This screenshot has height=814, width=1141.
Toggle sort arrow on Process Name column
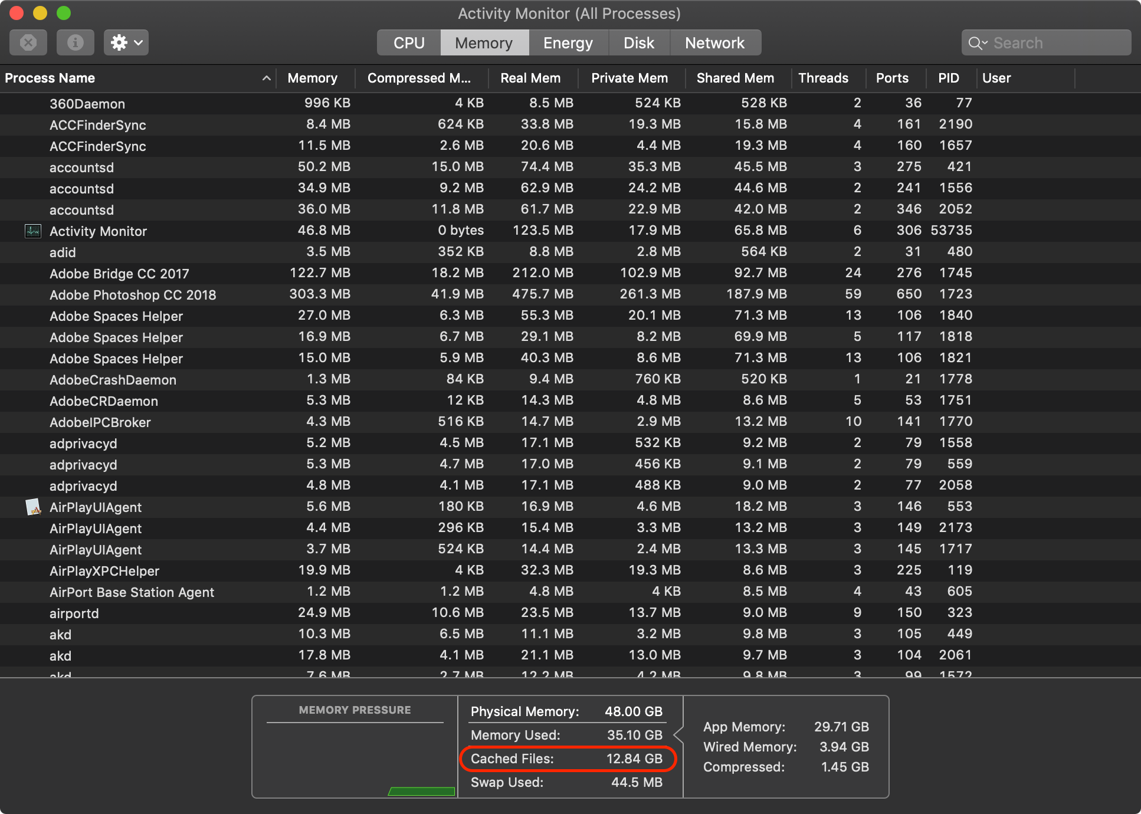click(266, 78)
